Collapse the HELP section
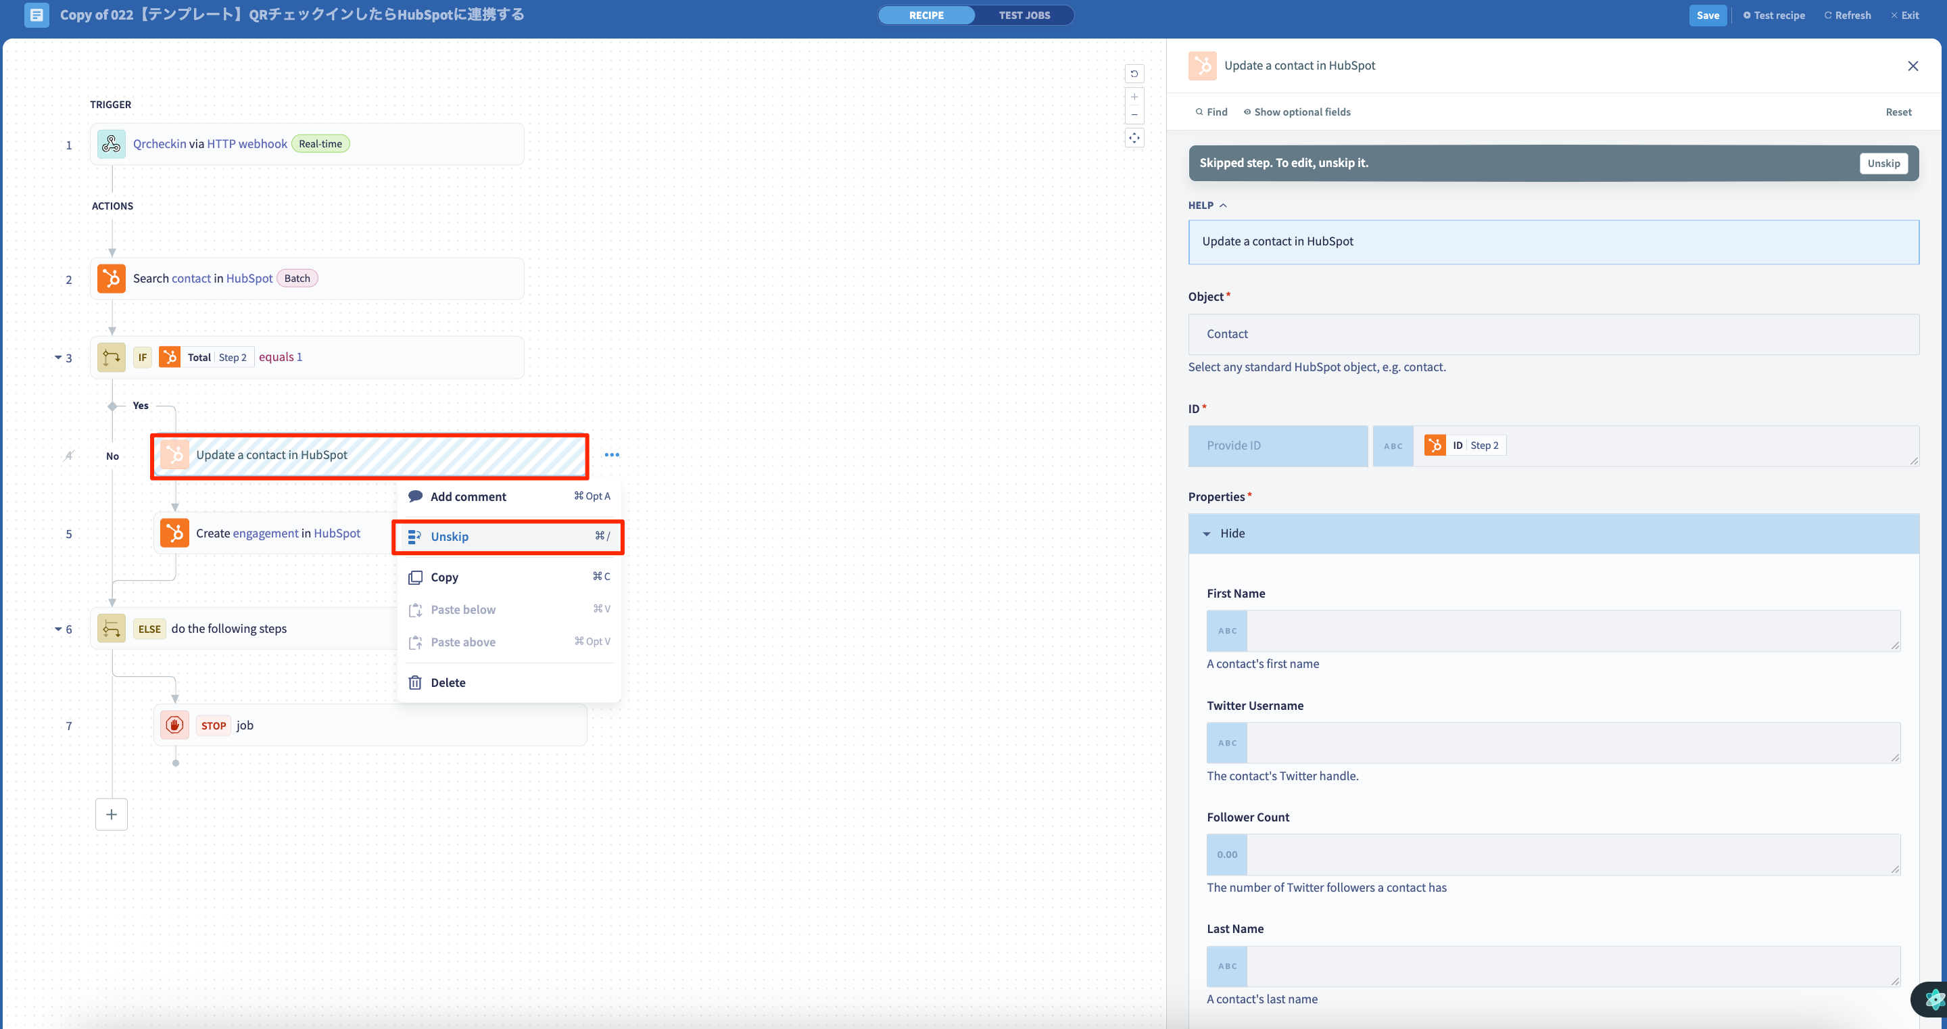The image size is (1947, 1029). pyautogui.click(x=1207, y=206)
